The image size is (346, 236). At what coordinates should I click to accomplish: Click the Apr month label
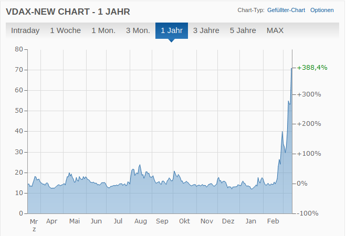(x=51, y=221)
